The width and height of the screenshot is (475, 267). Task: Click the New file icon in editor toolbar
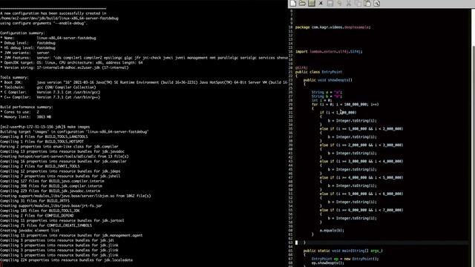tap(293, 3)
